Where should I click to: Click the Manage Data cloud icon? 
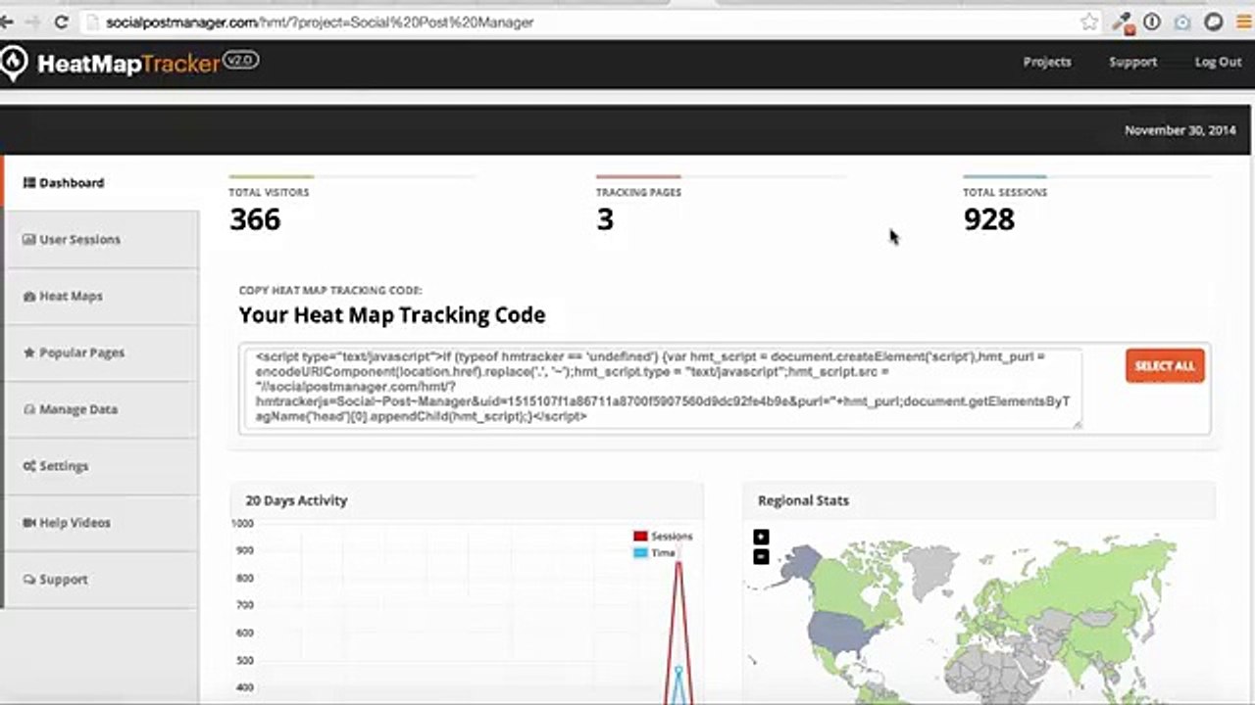click(29, 409)
